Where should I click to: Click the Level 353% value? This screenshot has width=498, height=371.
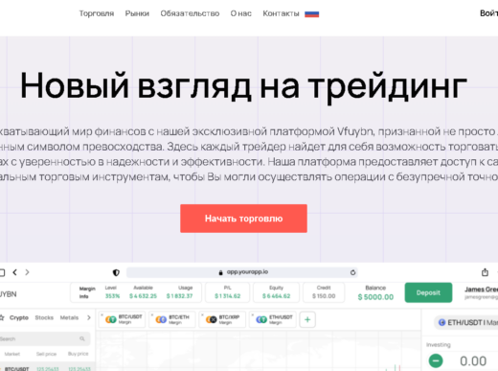click(x=112, y=296)
